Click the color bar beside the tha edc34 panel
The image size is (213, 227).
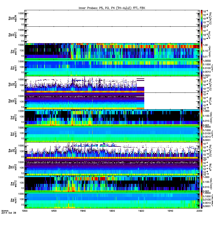[202, 18]
